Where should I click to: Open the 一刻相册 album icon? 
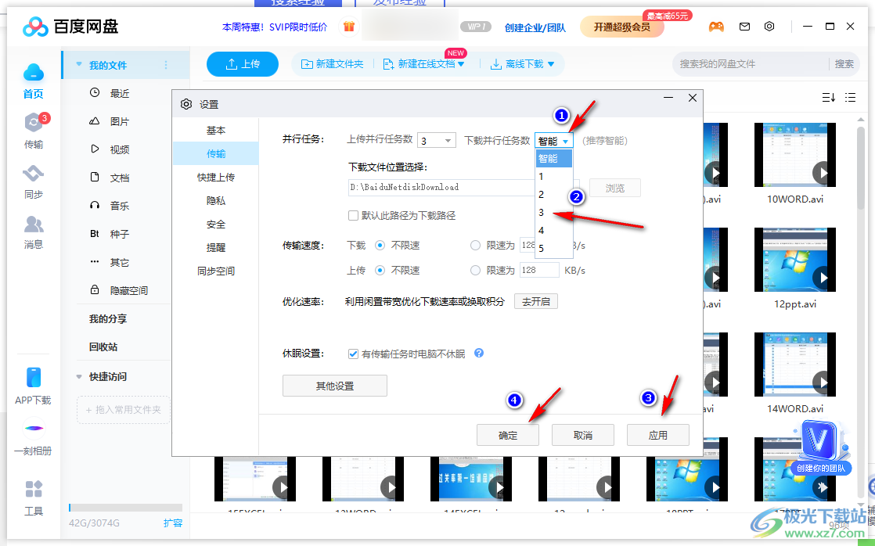pyautogui.click(x=34, y=429)
